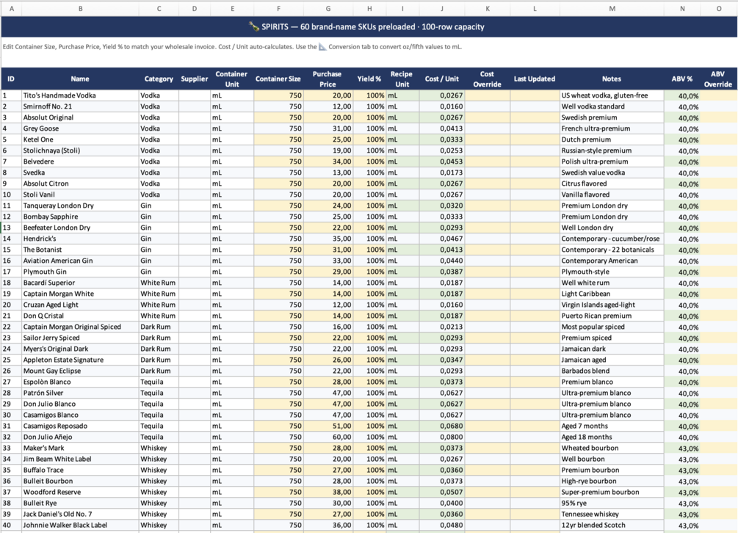Click Last Updated cell for Absolut Original
Screen dimensions: 738x533
[x=535, y=117]
